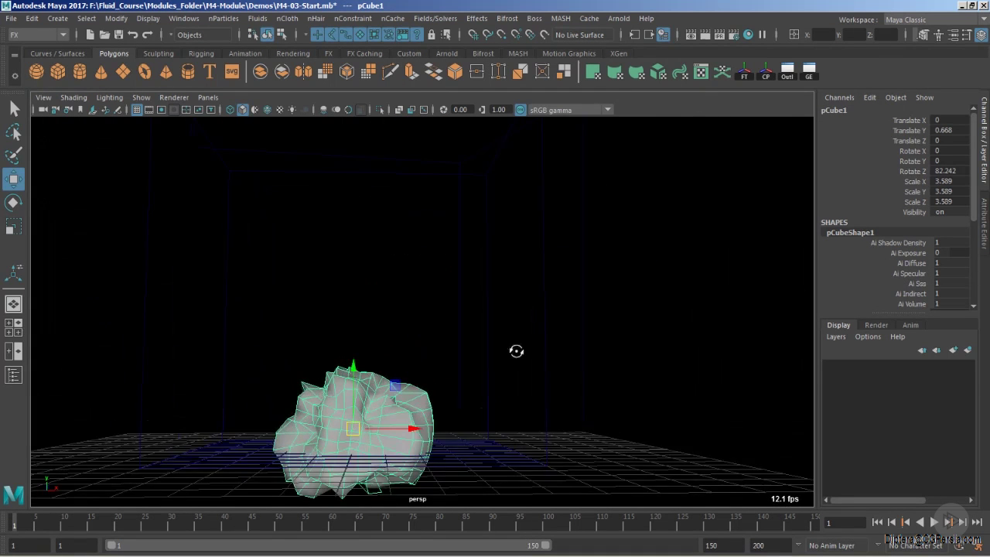Click the play forwards button

tap(934, 522)
